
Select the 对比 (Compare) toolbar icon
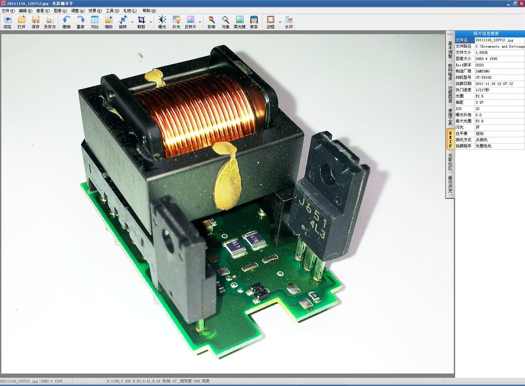pyautogui.click(x=94, y=22)
